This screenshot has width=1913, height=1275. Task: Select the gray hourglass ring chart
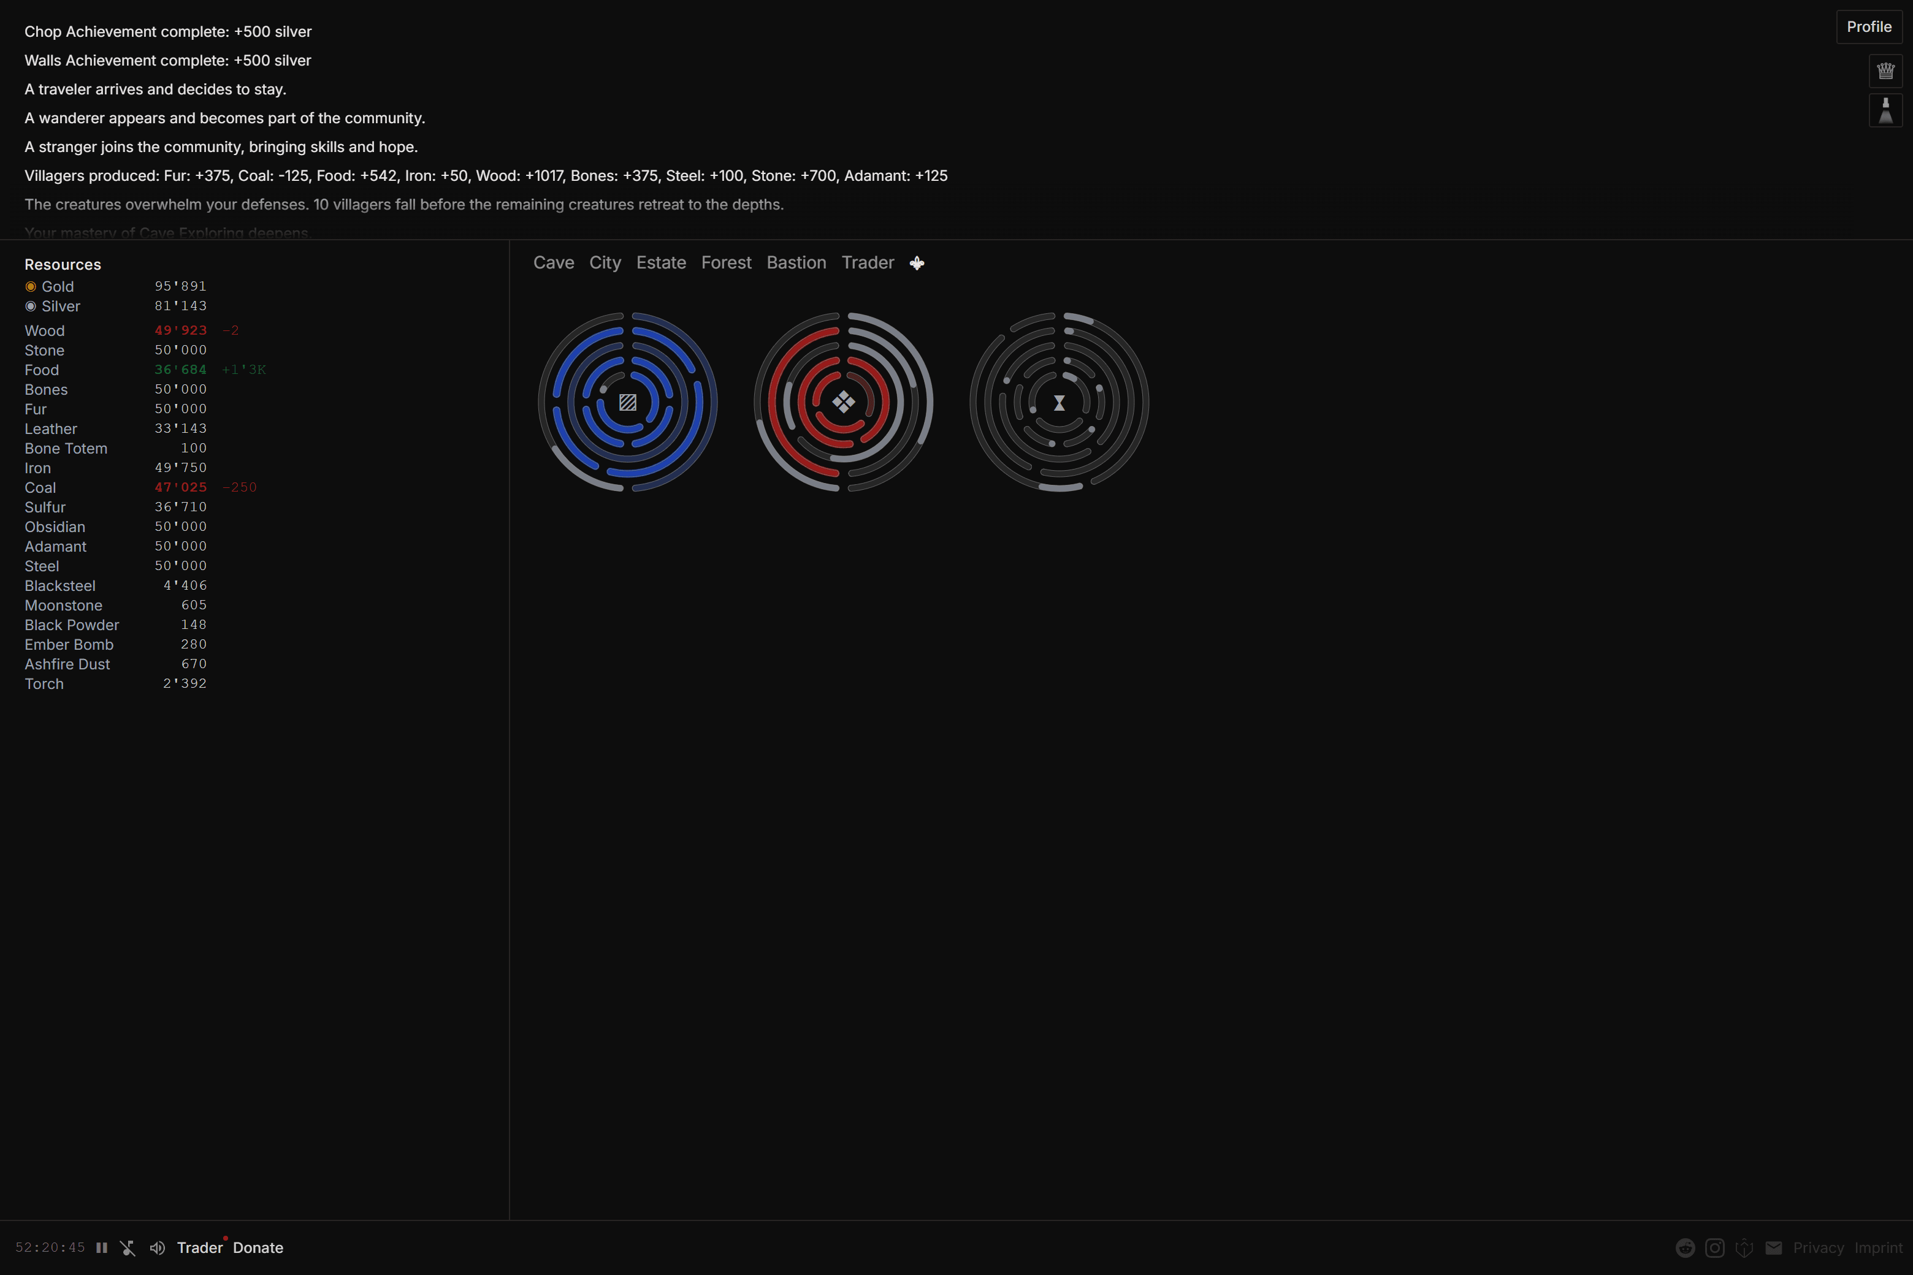1059,402
